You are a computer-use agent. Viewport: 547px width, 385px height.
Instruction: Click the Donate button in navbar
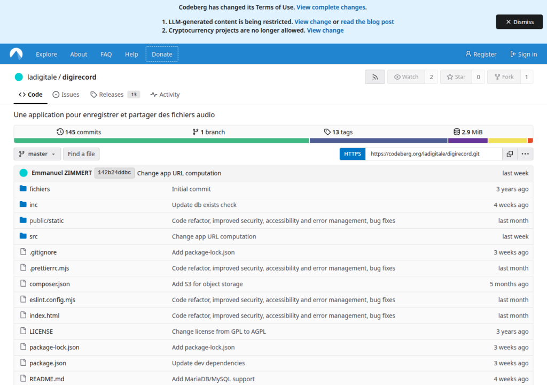[162, 54]
